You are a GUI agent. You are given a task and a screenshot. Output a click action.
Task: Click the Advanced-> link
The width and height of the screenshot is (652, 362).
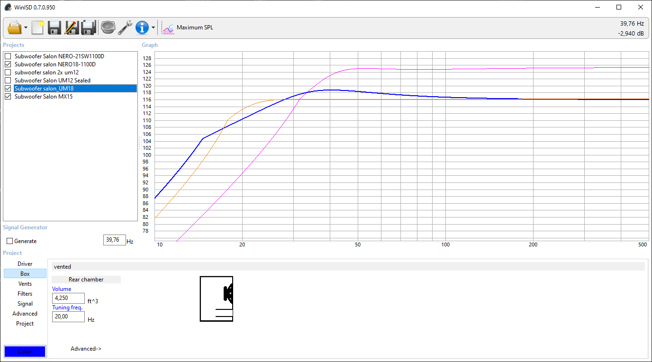86,349
